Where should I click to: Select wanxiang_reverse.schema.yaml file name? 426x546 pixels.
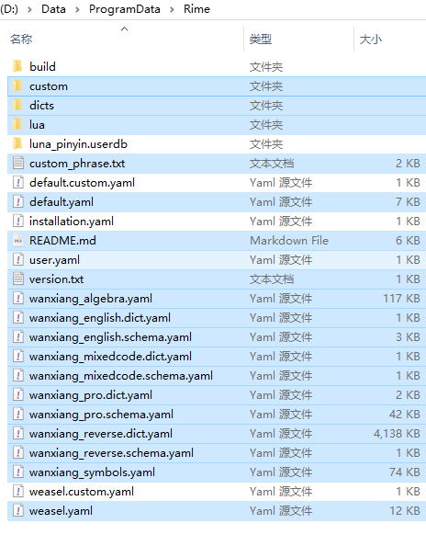pos(111,453)
